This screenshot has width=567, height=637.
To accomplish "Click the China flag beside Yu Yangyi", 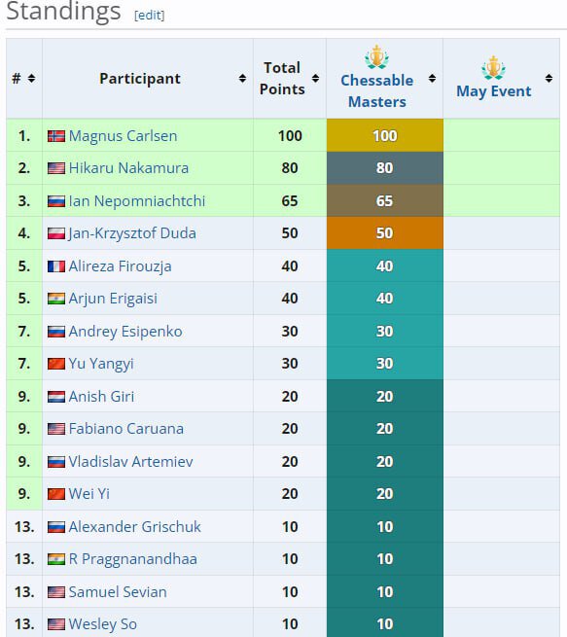I will [56, 364].
